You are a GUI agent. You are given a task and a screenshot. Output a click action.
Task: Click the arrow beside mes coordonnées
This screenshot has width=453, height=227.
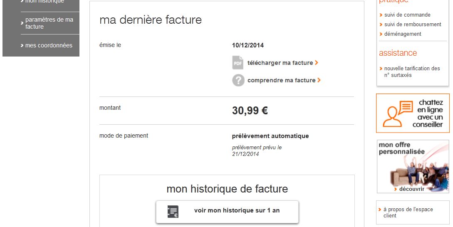(22, 45)
